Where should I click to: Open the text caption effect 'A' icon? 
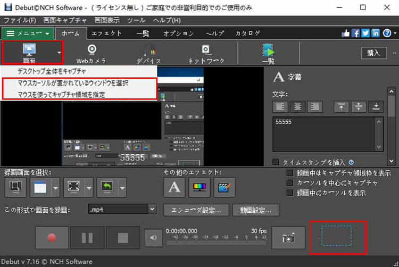pos(174,187)
